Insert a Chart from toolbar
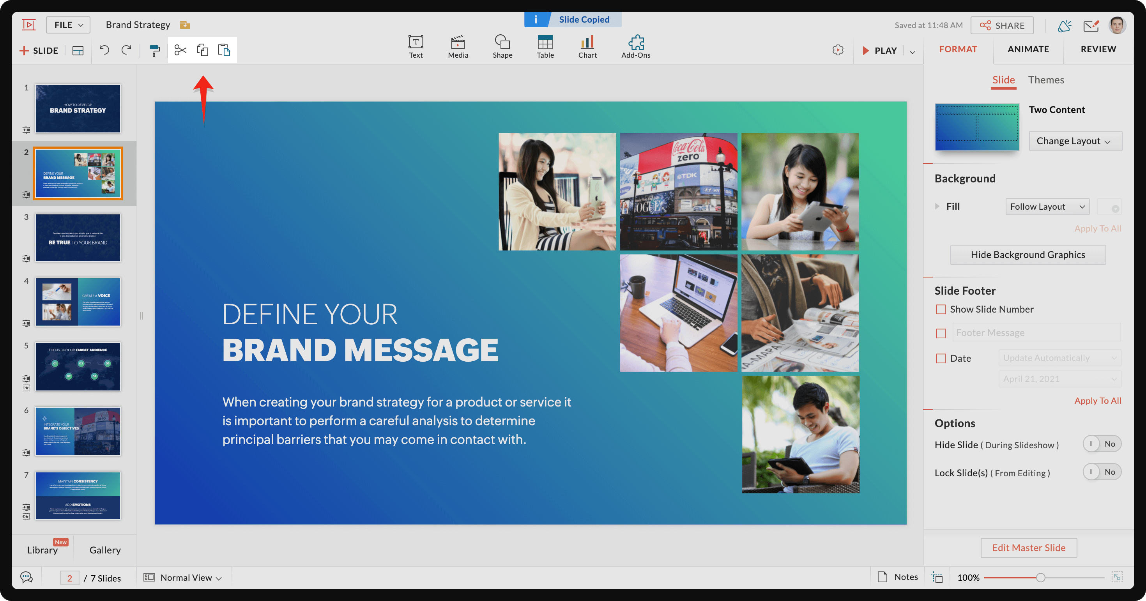This screenshot has height=601, width=1146. (x=587, y=47)
